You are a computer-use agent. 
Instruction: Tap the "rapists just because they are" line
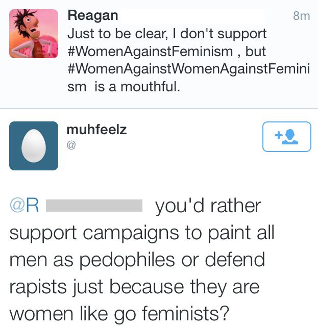pyautogui.click(x=134, y=287)
